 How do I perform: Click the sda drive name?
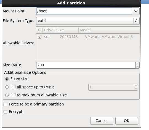click(x=47, y=37)
